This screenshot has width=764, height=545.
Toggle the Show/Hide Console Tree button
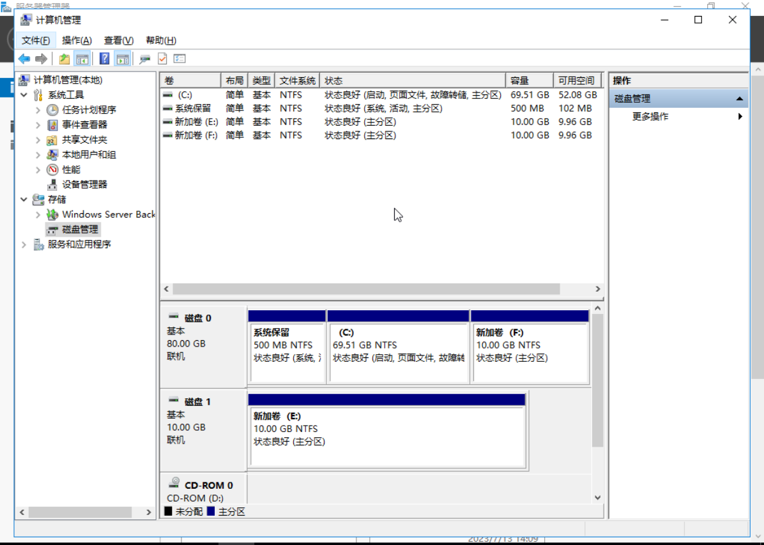coord(82,59)
